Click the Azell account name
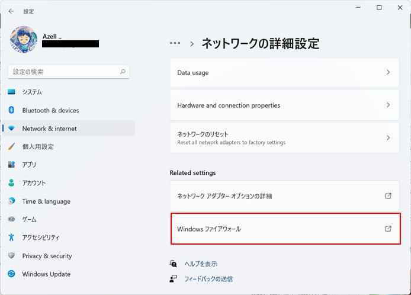This screenshot has width=411, height=295. click(52, 37)
